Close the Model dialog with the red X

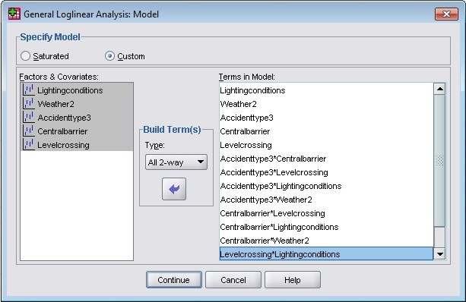446,14
